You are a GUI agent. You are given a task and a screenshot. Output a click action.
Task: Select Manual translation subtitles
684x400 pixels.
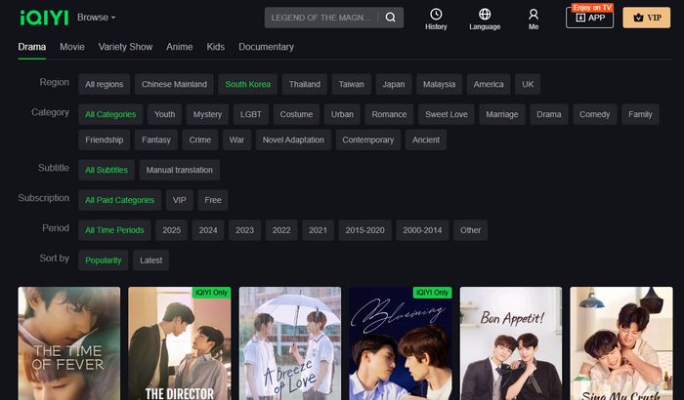point(179,170)
